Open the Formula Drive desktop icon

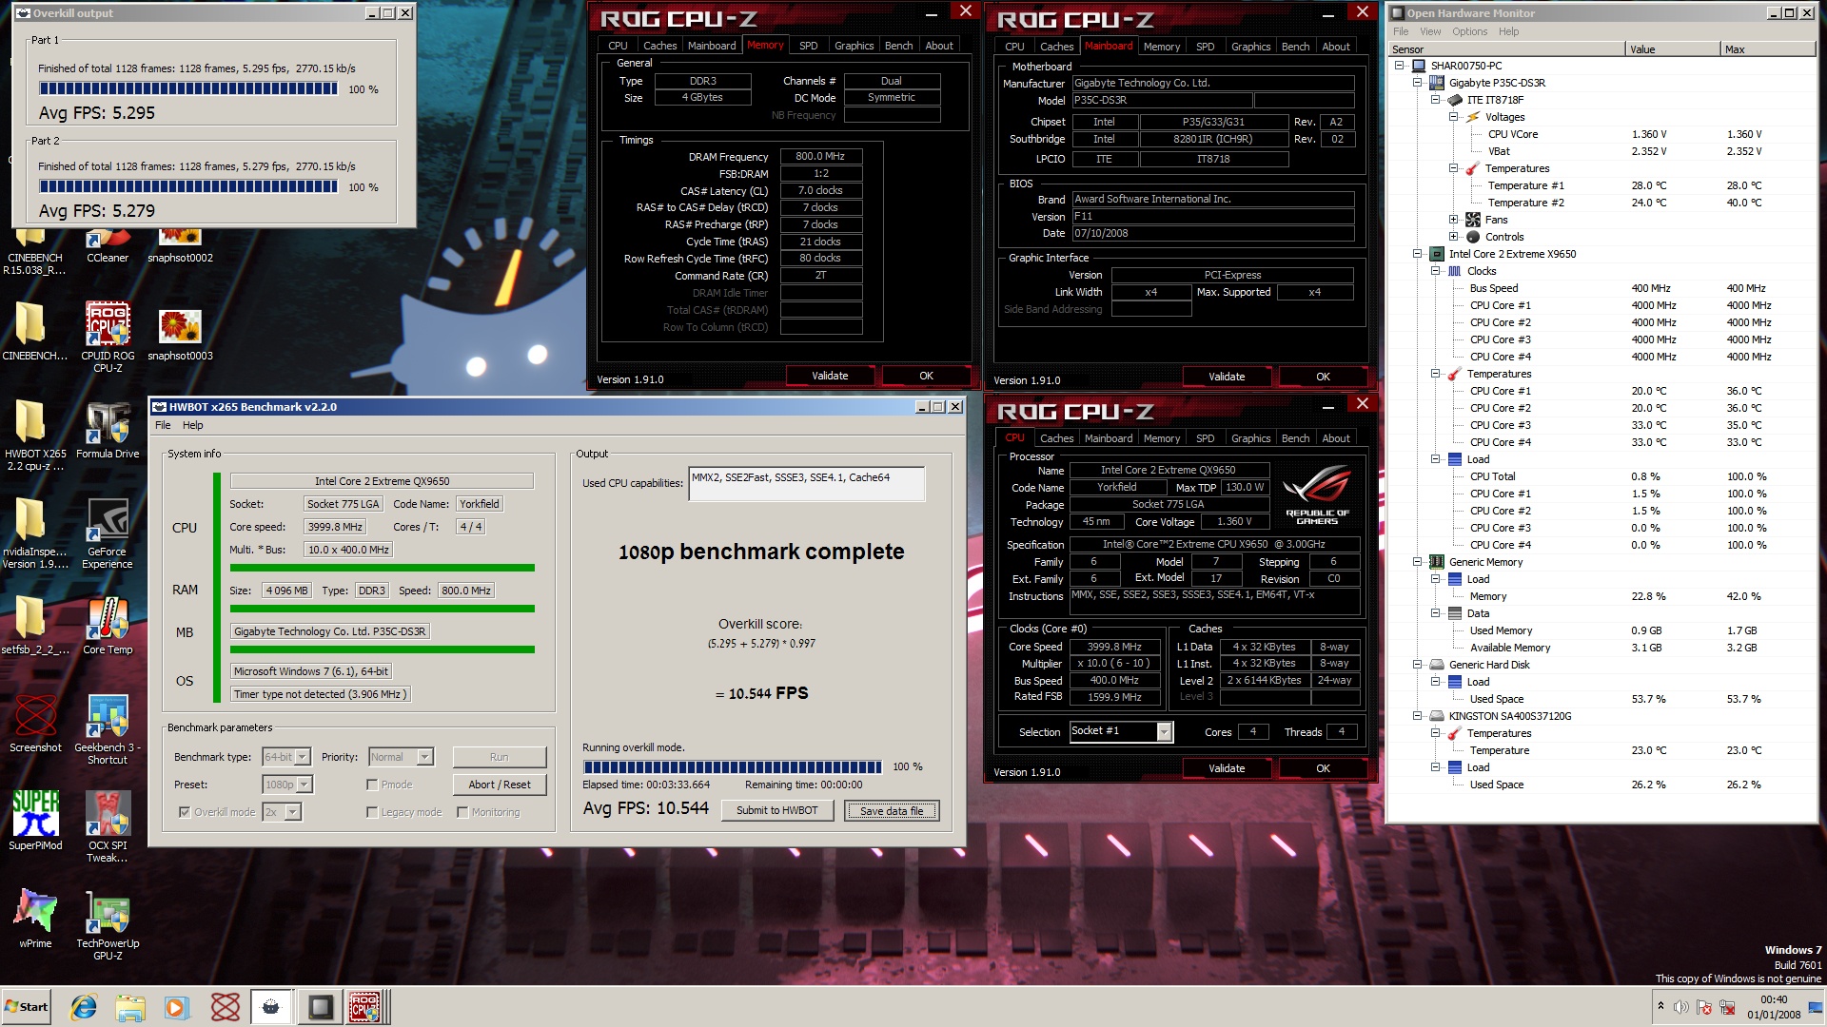[108, 430]
